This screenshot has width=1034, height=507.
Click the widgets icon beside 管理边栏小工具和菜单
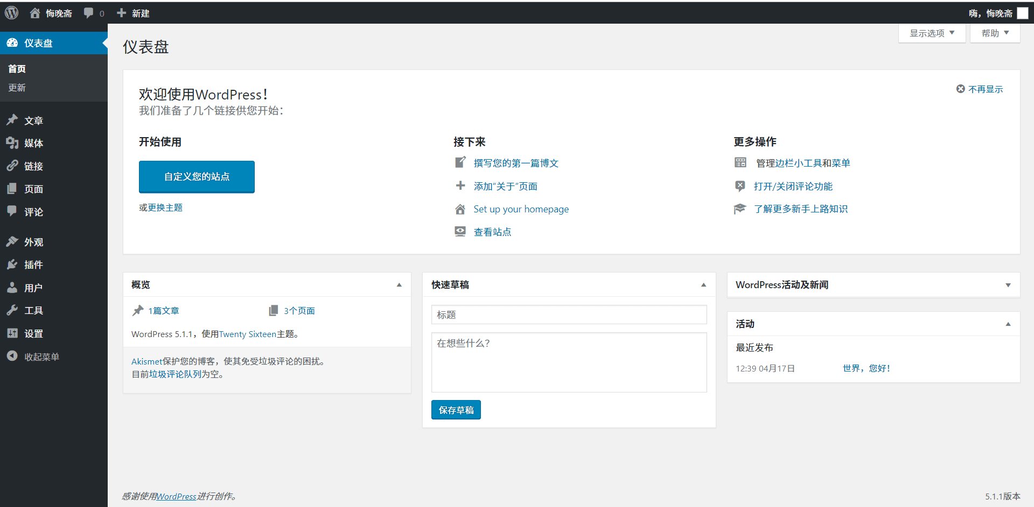(x=740, y=162)
